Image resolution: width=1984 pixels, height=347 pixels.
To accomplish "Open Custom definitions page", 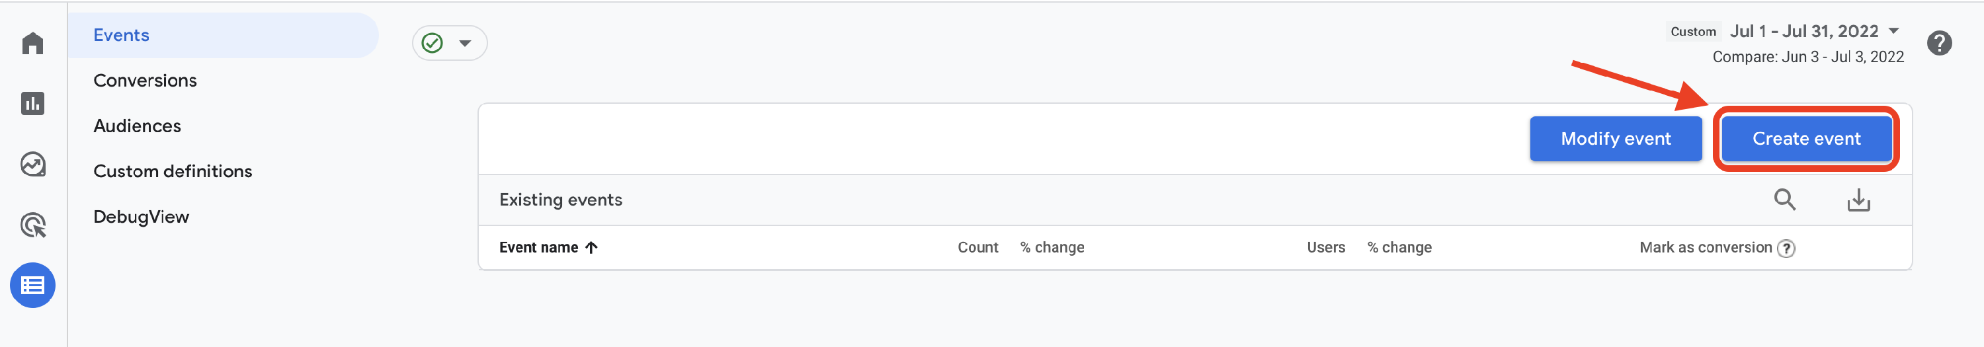I will click(173, 172).
